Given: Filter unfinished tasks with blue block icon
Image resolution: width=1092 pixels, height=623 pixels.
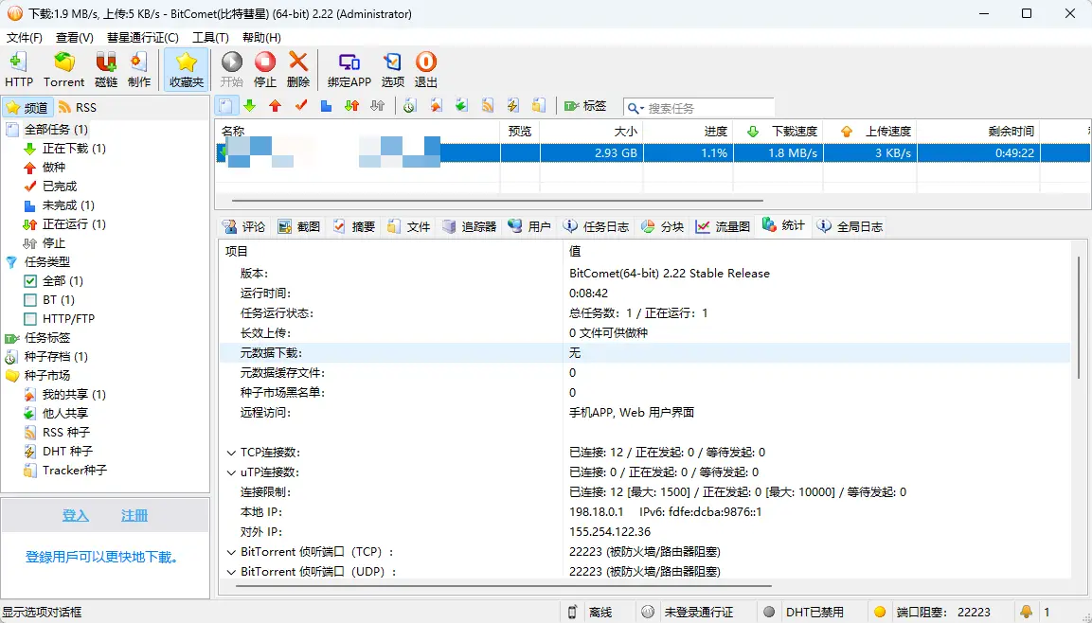Looking at the screenshot, I should pos(326,106).
